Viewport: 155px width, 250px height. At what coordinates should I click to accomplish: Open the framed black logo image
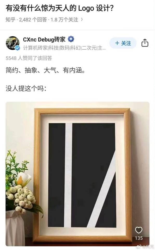pos(77,174)
